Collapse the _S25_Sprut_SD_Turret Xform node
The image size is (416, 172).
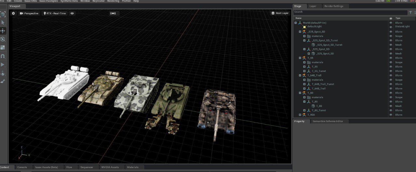[x=305, y=40]
